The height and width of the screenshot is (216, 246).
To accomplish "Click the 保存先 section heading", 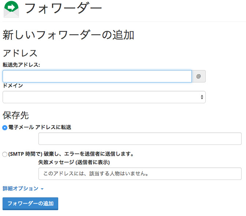I will (16, 115).
